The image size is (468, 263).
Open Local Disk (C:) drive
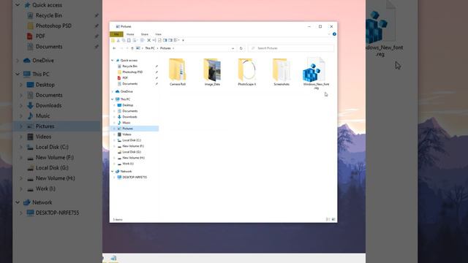pyautogui.click(x=132, y=140)
